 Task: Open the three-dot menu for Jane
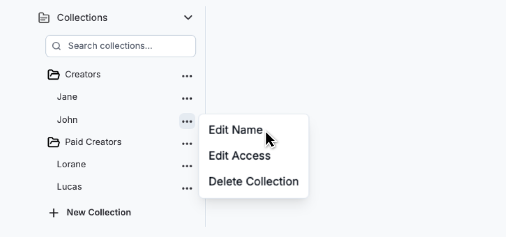click(187, 98)
